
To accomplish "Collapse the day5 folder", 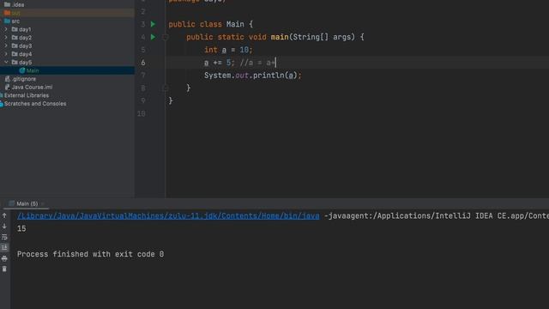I will pyautogui.click(x=6, y=62).
